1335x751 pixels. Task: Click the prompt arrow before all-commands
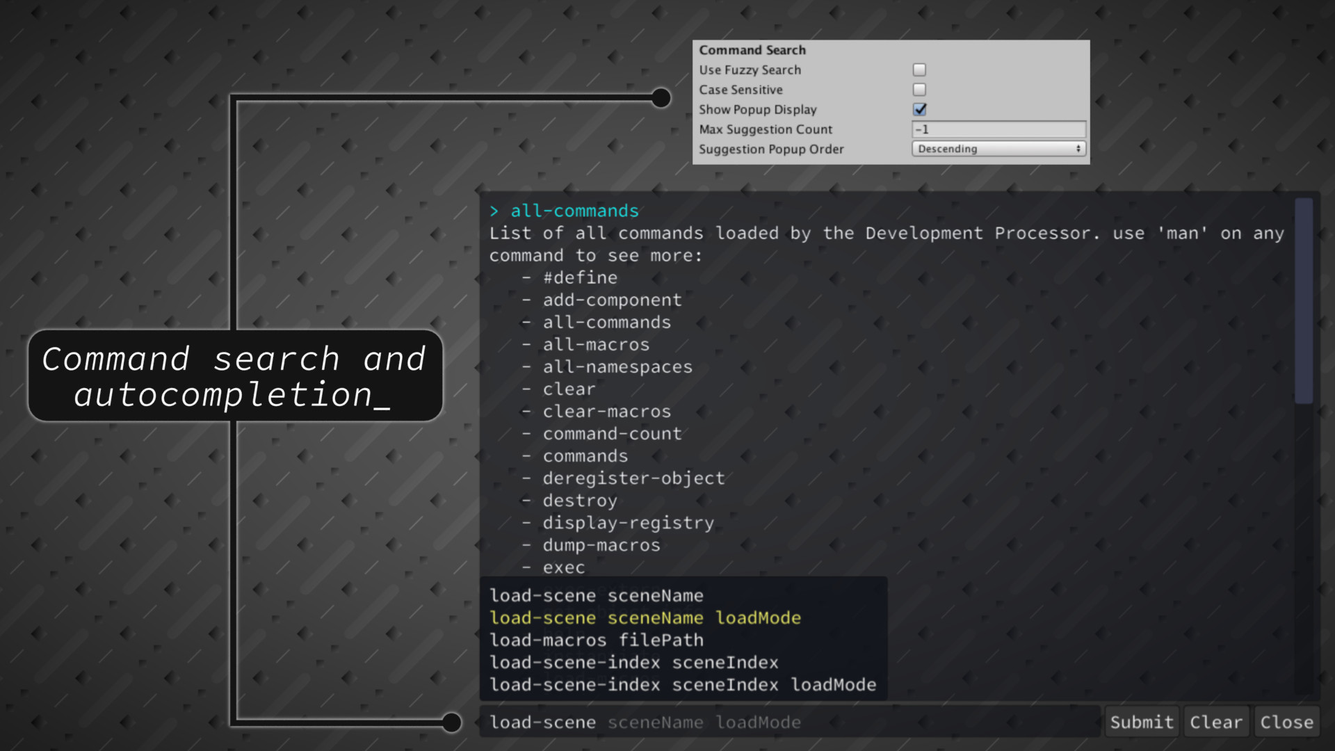coord(494,211)
